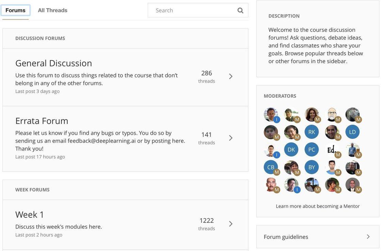Switch to the Forums tab
This screenshot has width=381, height=251.
coord(15,10)
